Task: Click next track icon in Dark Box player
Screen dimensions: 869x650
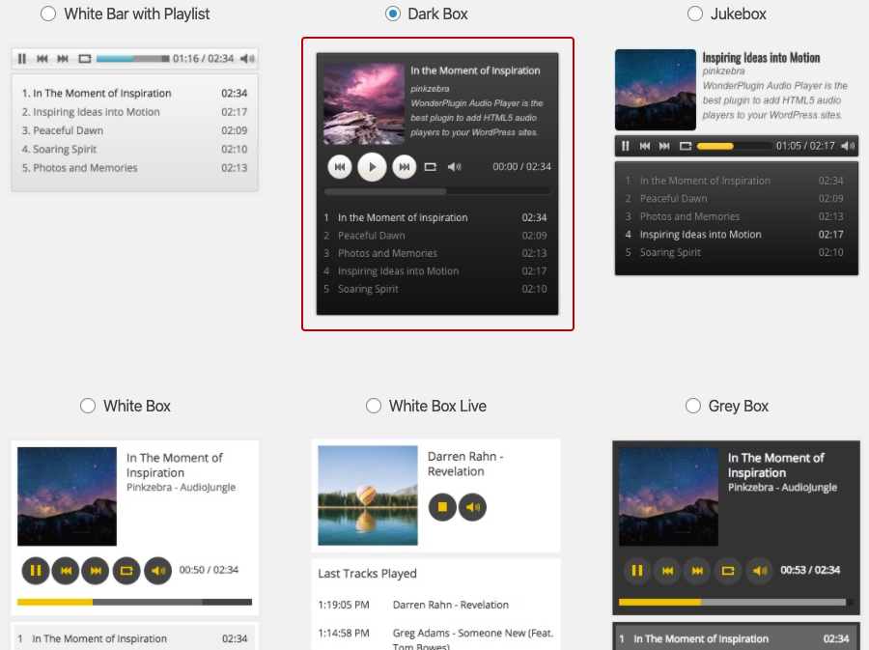Action: click(x=404, y=167)
